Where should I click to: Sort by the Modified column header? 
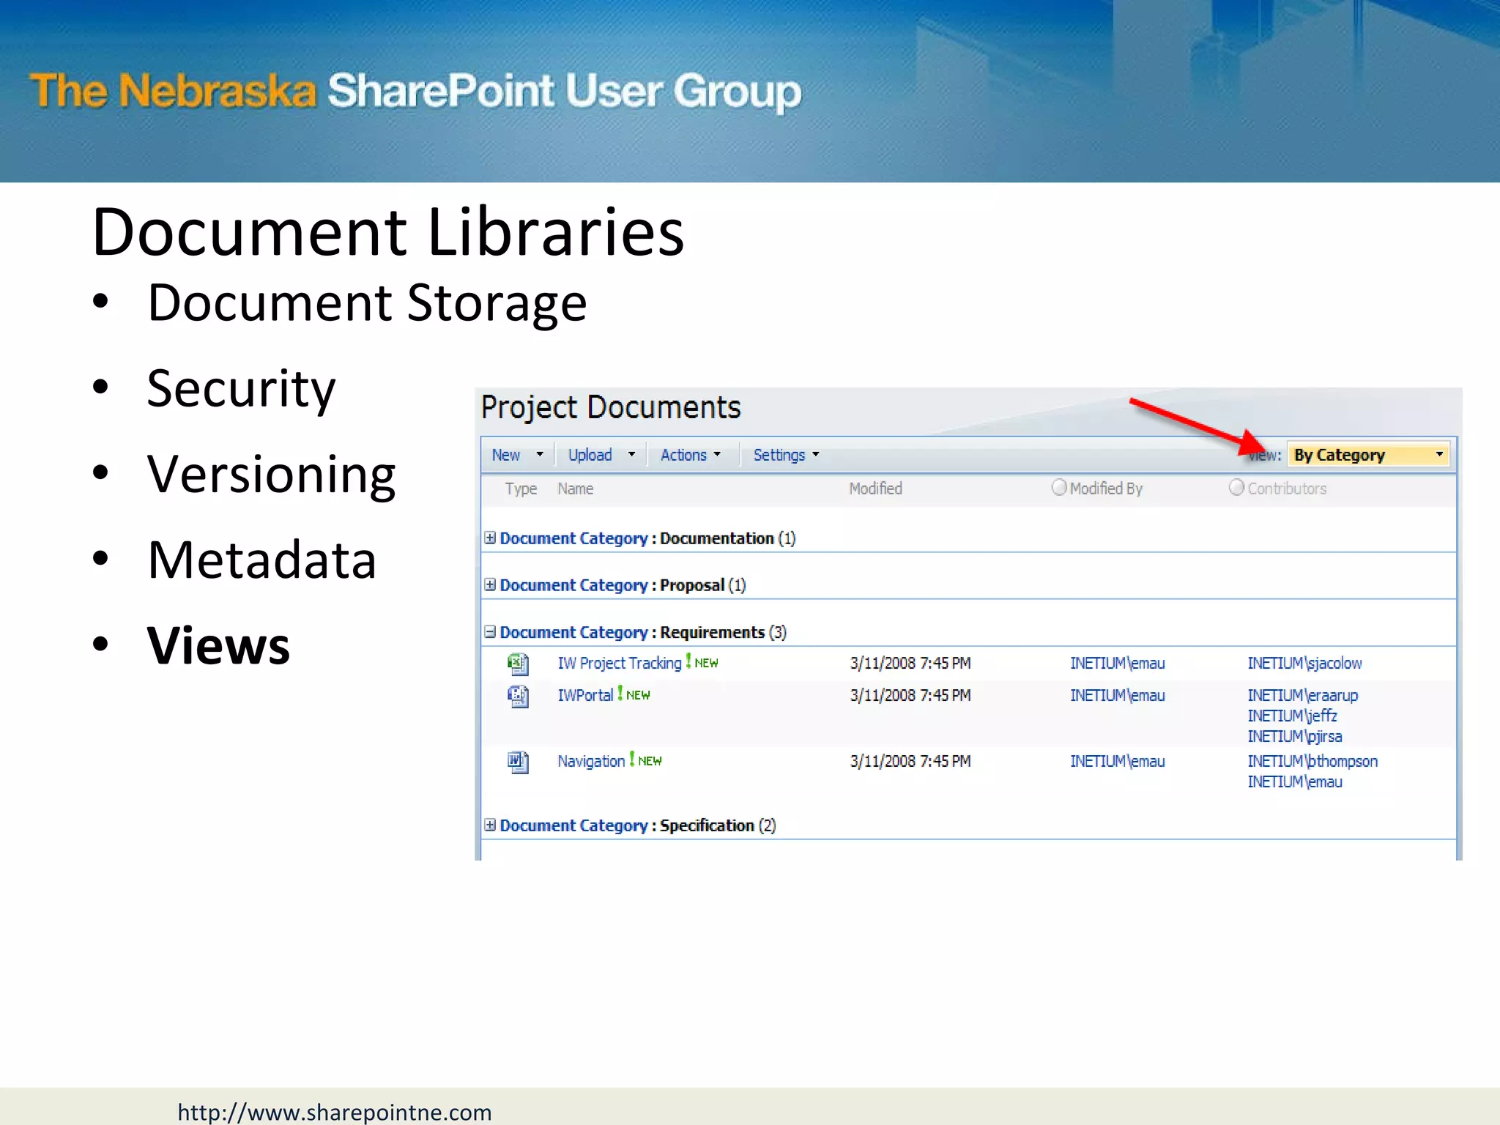click(x=875, y=489)
